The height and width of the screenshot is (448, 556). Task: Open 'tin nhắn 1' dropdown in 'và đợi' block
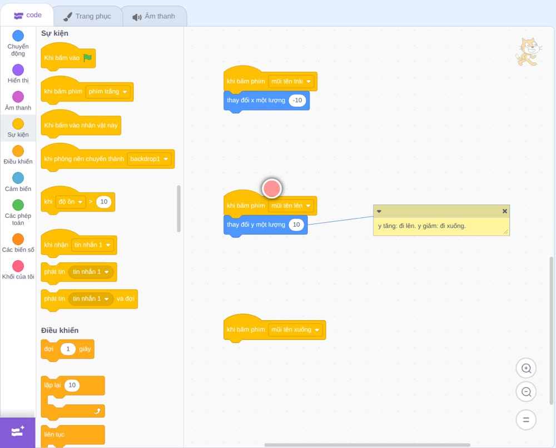(91, 299)
